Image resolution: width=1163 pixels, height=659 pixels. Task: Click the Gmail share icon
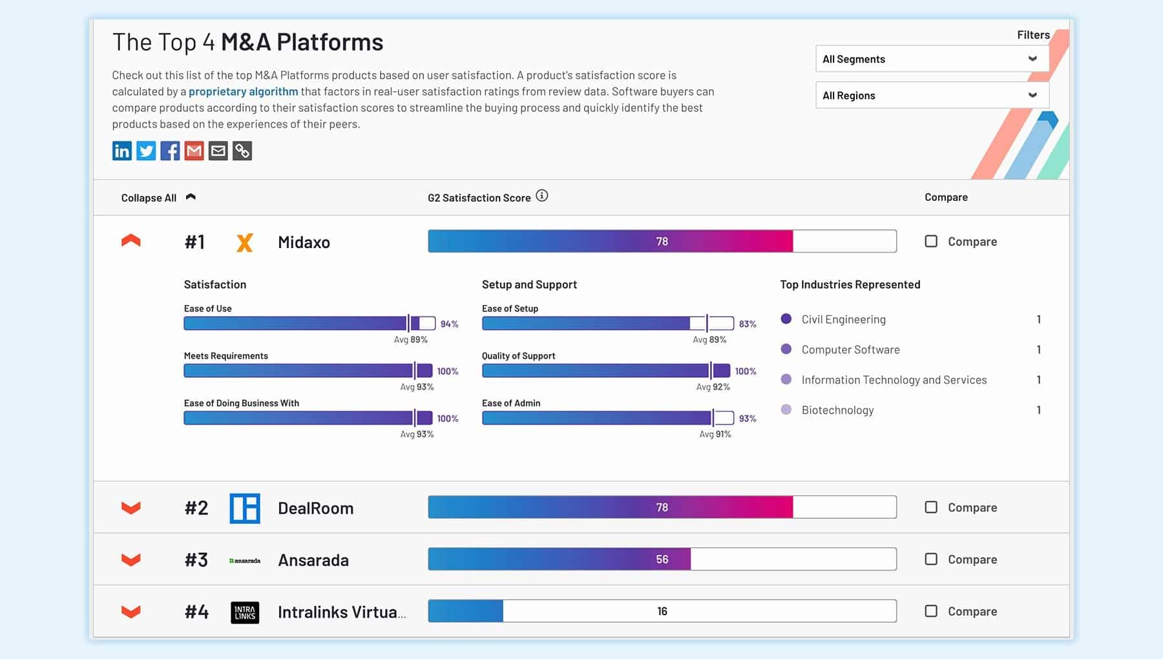[194, 151]
